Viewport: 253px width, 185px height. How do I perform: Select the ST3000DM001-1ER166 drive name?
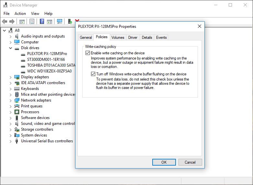[46, 60]
